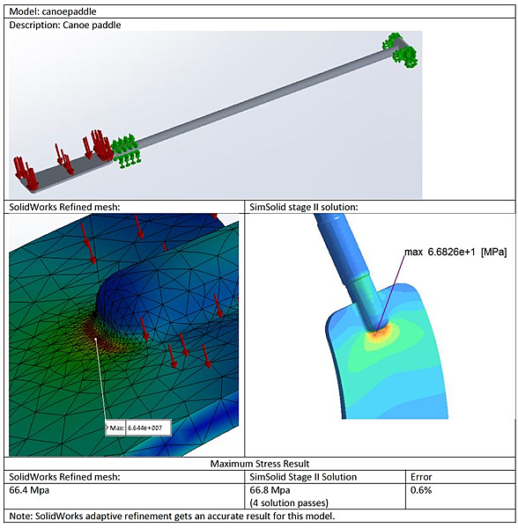Click the note about SolidWorks adaptive refinement

(x=172, y=516)
